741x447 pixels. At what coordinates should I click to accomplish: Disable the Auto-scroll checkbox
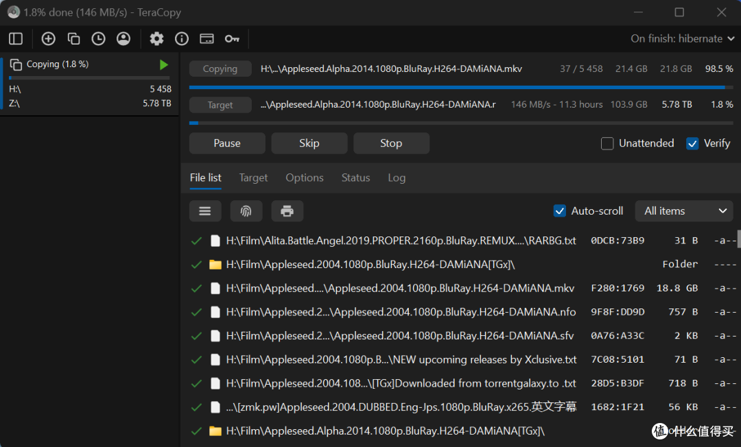point(560,210)
